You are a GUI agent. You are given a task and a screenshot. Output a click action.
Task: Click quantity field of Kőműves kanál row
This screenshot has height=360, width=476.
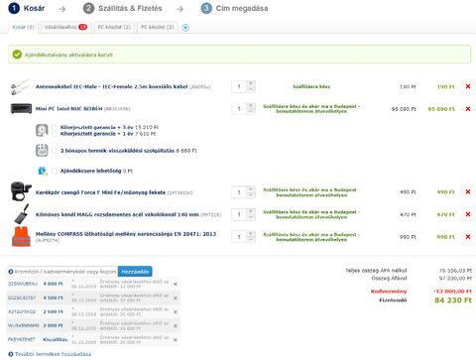click(x=239, y=214)
